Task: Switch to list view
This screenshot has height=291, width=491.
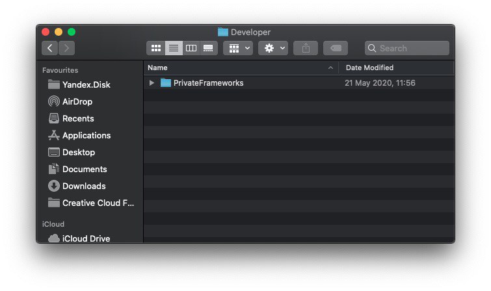Action: click(174, 48)
